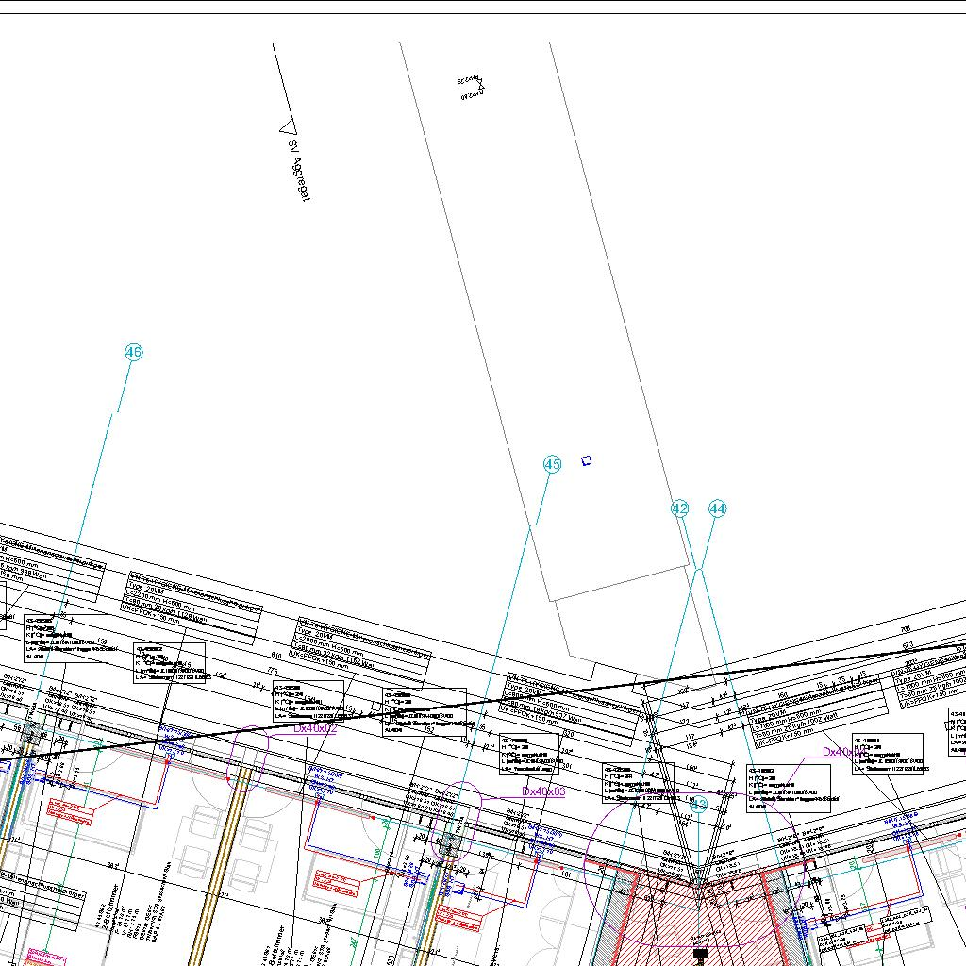Click grid axis marker 42
This screenshot has width=966, height=966.
point(680,508)
